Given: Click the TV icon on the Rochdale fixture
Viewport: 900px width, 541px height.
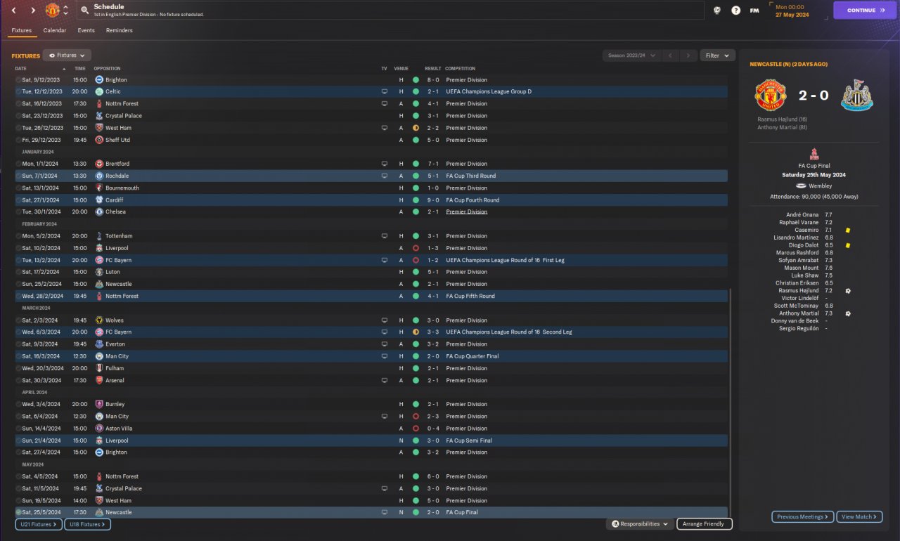Looking at the screenshot, I should [x=385, y=176].
